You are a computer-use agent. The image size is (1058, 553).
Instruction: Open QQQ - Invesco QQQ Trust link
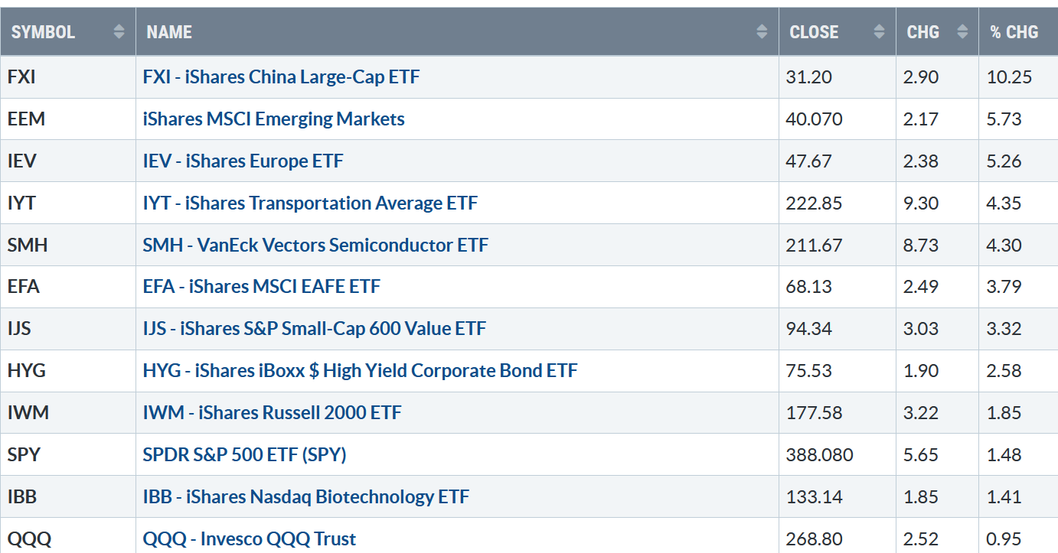pyautogui.click(x=250, y=538)
